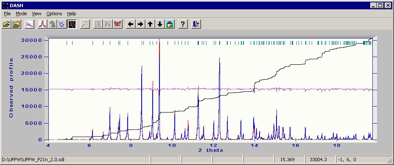Toggle the black-background structure viewer icon
Screen dimensions: 394x165
pos(72,24)
